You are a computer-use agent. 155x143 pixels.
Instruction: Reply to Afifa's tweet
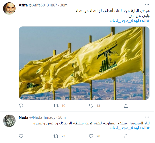21,106
